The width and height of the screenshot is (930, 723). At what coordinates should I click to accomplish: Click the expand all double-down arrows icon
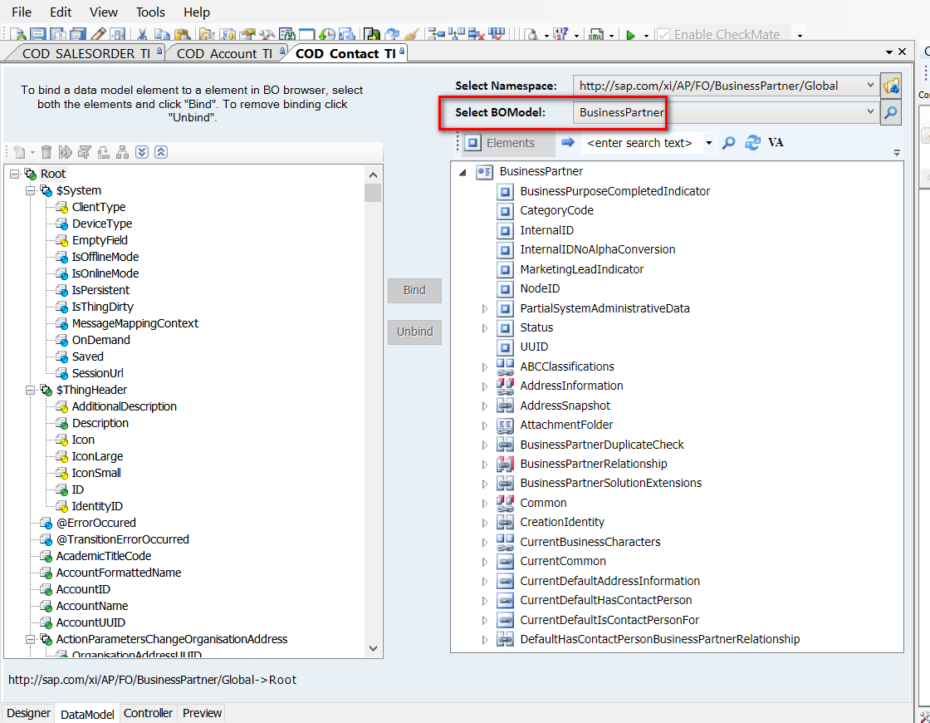(x=142, y=152)
